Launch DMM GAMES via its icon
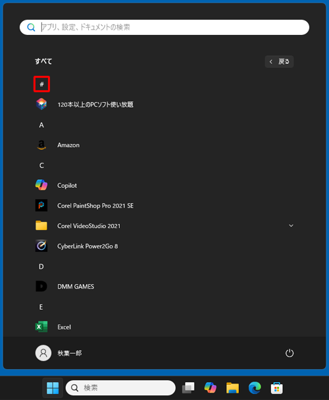This screenshot has width=329, height=400. (41, 287)
